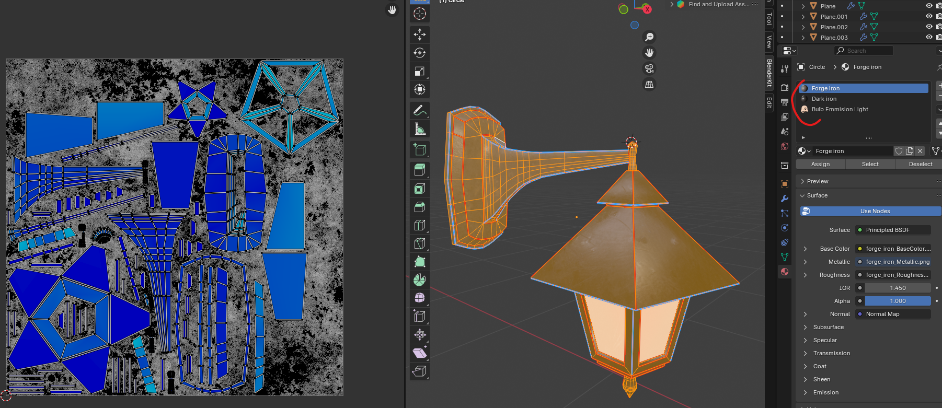Screen dimensions: 942x408
Task: Select the Rotate tool
Action: click(420, 53)
